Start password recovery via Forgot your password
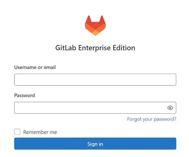 click(x=152, y=119)
